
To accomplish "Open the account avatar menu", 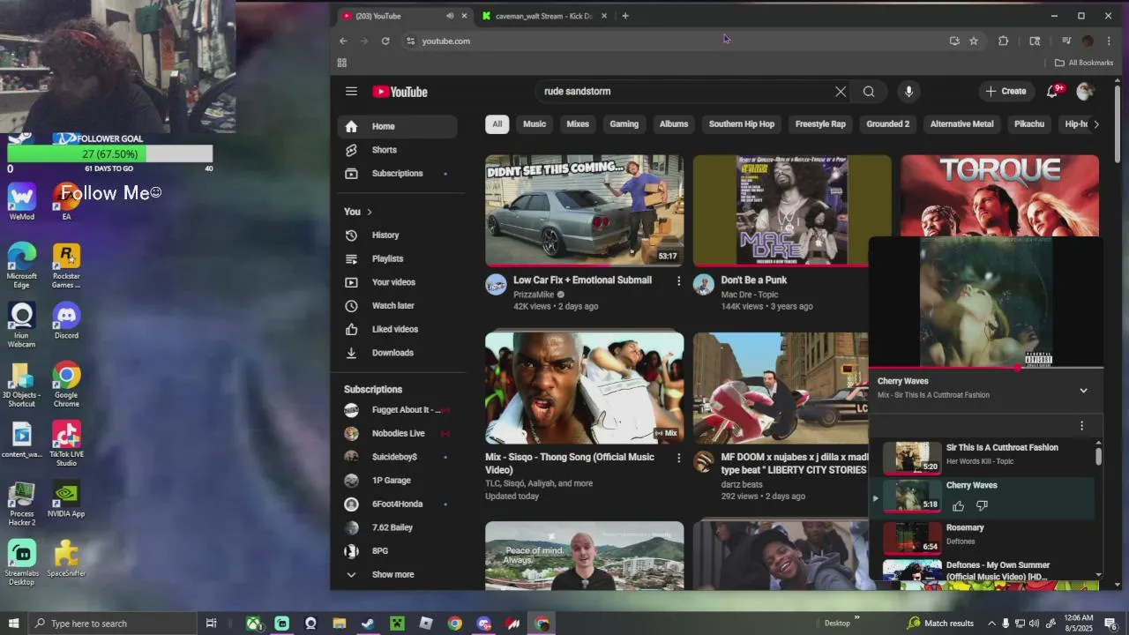I will click(1085, 91).
